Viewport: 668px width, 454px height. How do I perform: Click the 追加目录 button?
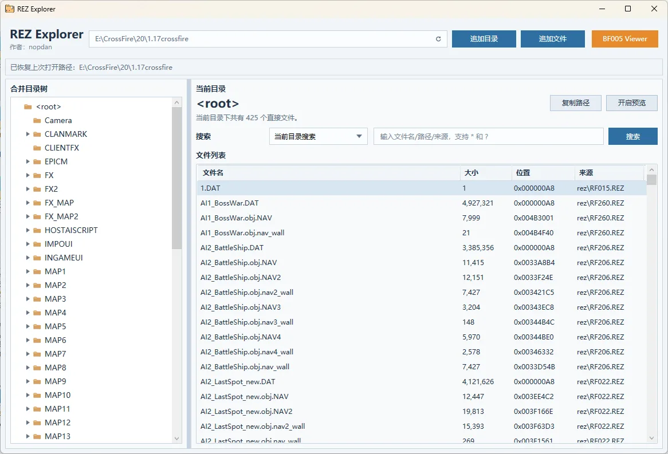coord(484,39)
